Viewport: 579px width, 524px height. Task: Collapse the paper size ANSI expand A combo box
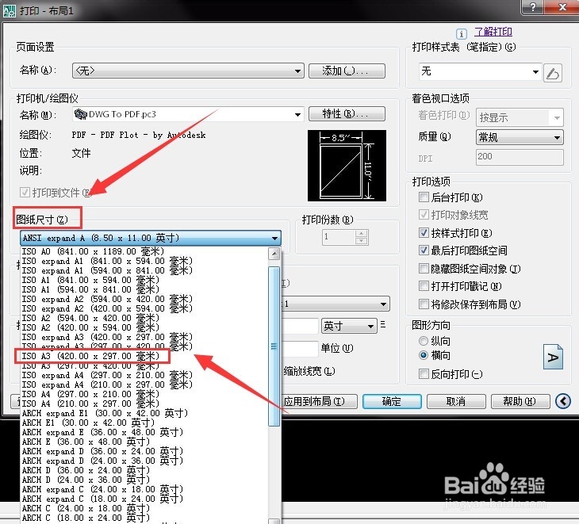click(151, 238)
